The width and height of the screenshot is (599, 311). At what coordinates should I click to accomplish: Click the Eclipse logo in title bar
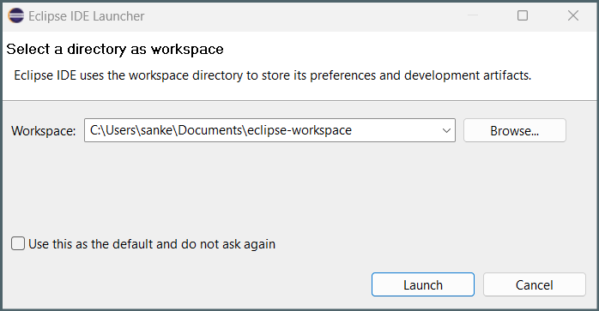(x=16, y=15)
